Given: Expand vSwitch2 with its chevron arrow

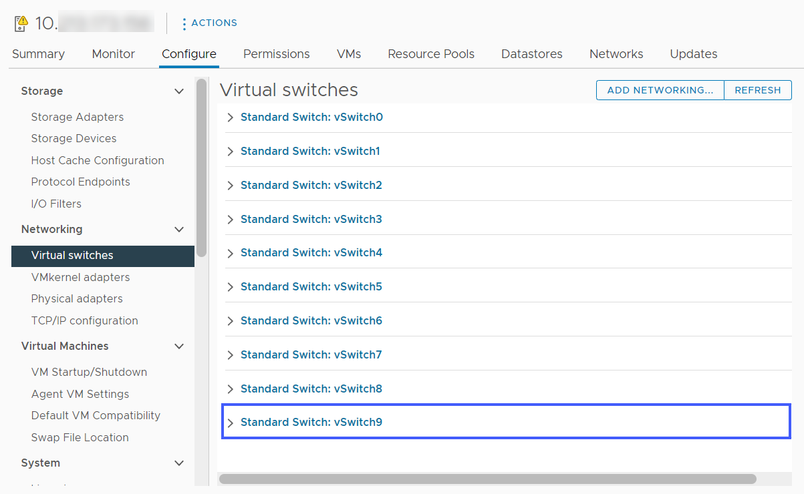Looking at the screenshot, I should point(231,186).
